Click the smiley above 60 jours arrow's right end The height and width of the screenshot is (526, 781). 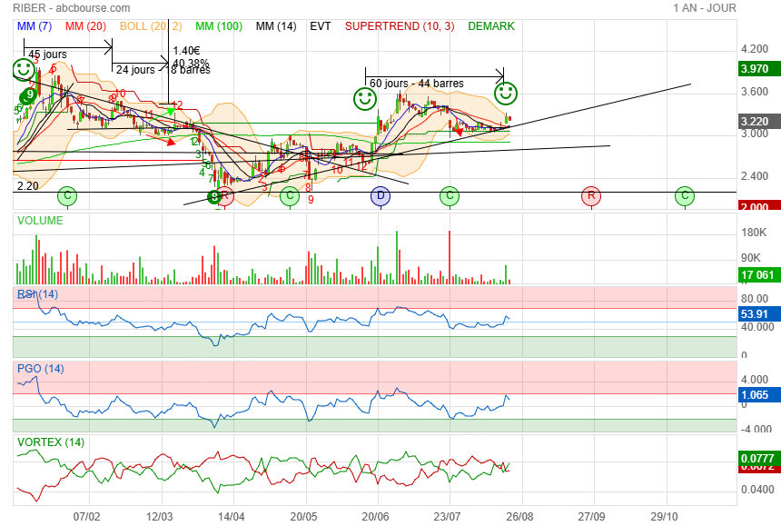coord(506,93)
